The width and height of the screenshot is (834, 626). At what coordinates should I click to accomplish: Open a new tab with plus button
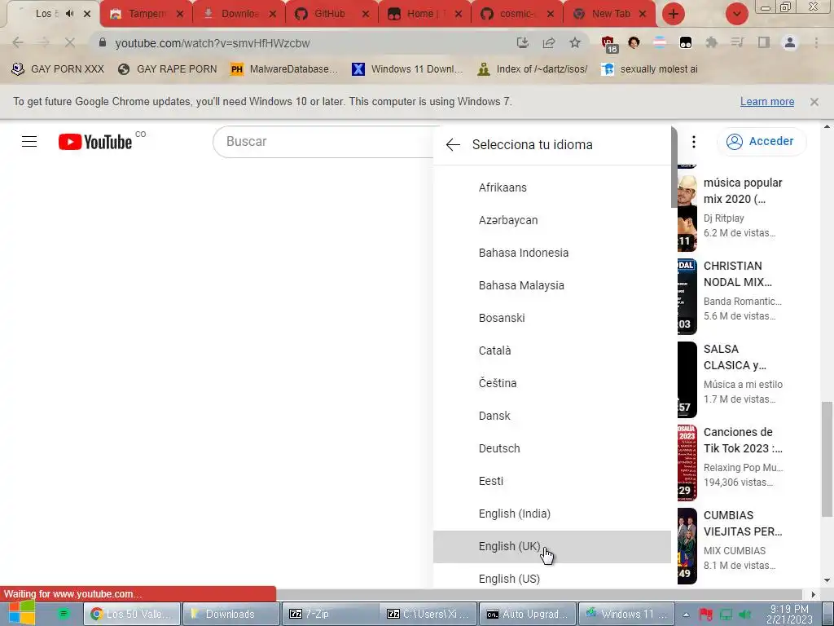[674, 14]
